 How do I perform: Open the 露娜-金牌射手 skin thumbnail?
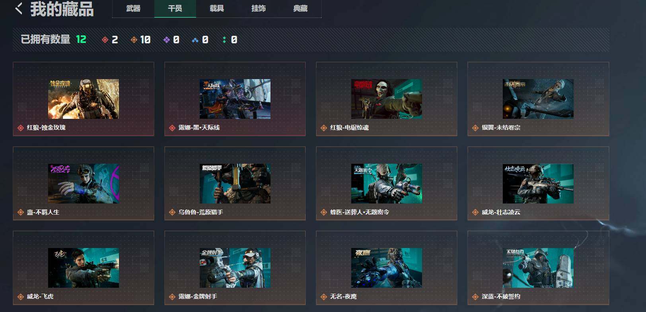(x=235, y=268)
